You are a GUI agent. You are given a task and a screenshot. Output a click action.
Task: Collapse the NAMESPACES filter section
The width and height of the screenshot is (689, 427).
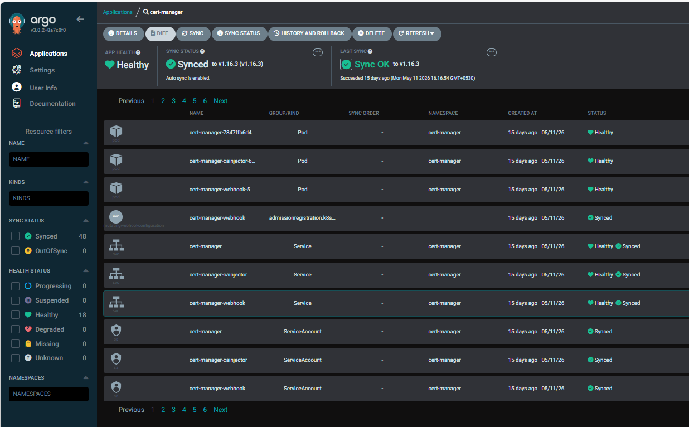[x=86, y=378]
